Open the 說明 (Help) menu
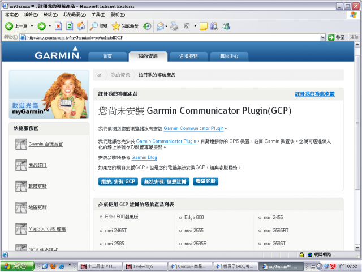 (118, 15)
